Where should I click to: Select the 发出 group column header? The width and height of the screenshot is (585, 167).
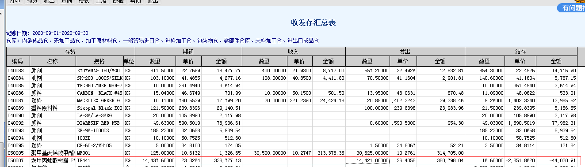tap(405, 52)
